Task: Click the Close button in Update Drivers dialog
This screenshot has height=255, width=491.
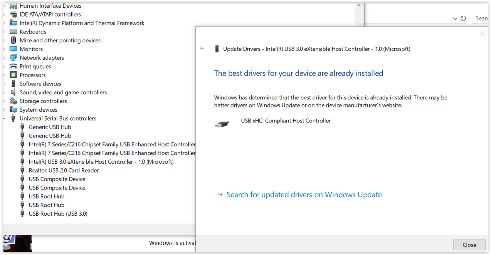Action: tap(469, 245)
